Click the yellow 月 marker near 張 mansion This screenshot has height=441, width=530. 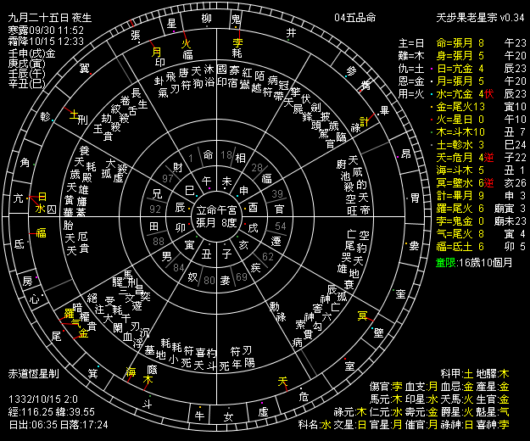tap(157, 51)
